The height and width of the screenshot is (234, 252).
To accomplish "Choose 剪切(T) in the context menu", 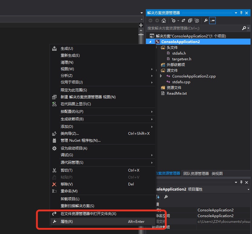I will [102, 170].
